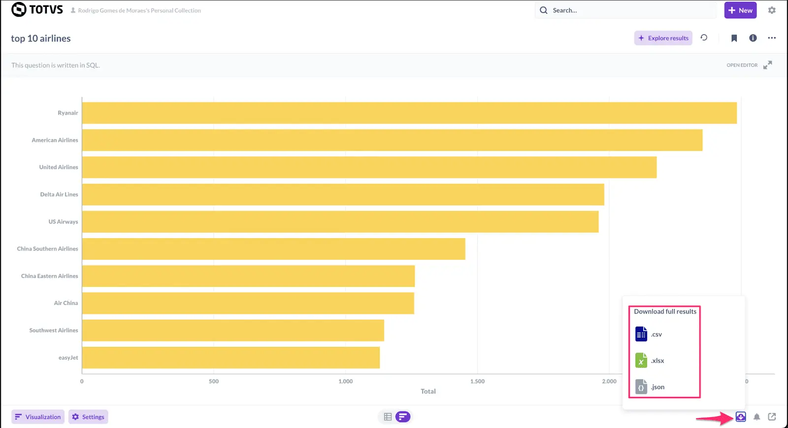Viewport: 788px width, 428px height.
Task: Click 'This question is written in SQL.' text
Action: [x=56, y=65]
